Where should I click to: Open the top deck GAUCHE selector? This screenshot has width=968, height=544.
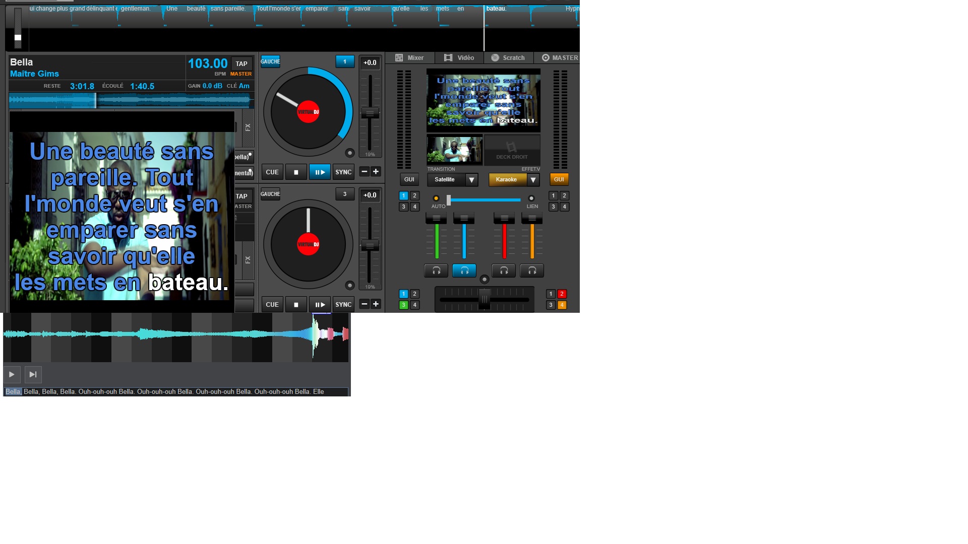click(x=270, y=61)
